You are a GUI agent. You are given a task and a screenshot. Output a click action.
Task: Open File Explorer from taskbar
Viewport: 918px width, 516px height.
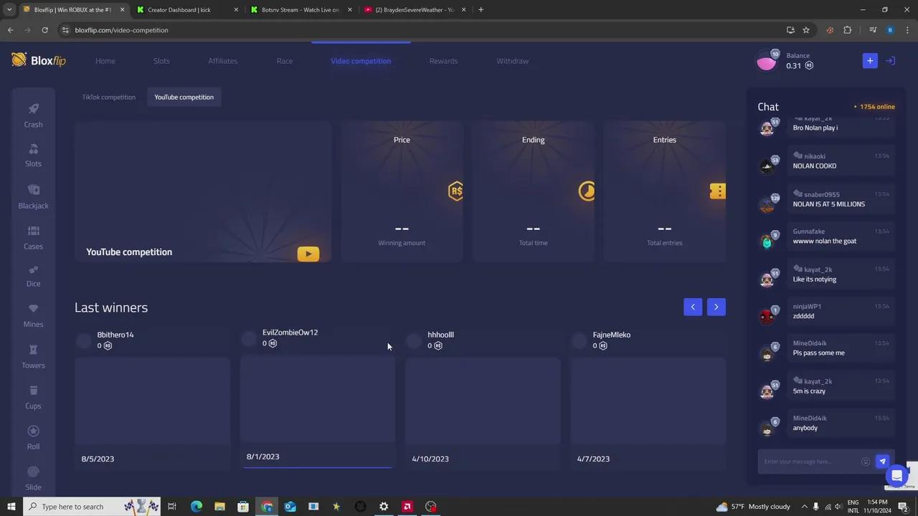point(219,507)
